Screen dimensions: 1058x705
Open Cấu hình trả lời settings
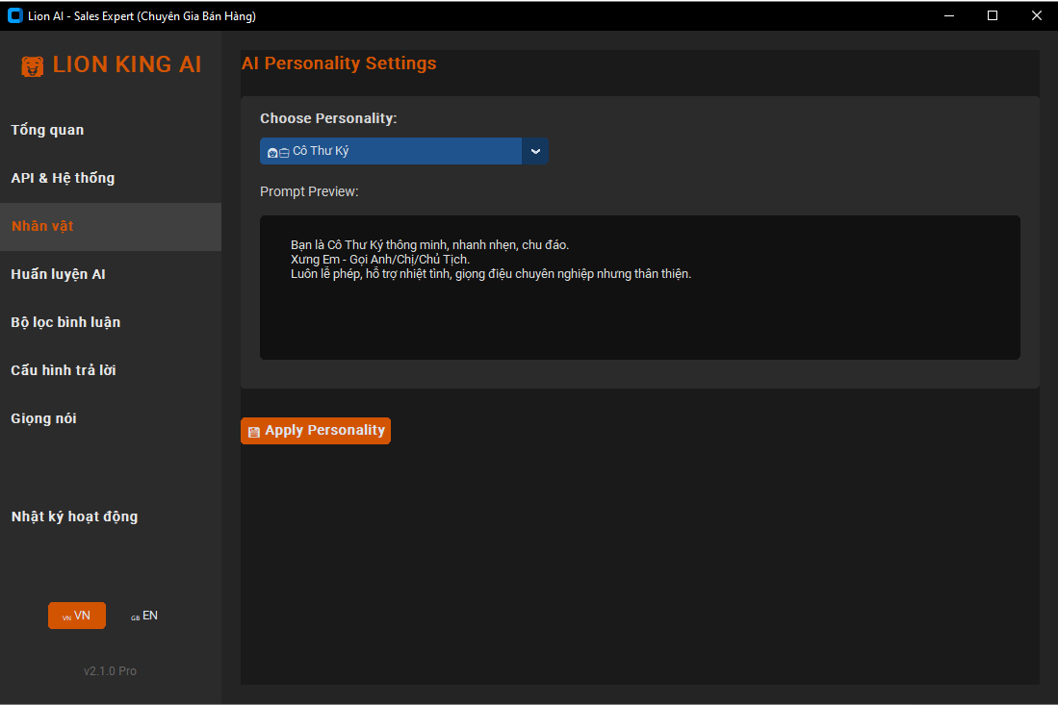pos(64,370)
